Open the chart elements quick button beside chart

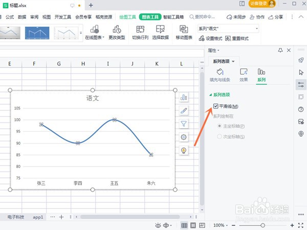pos(184,97)
